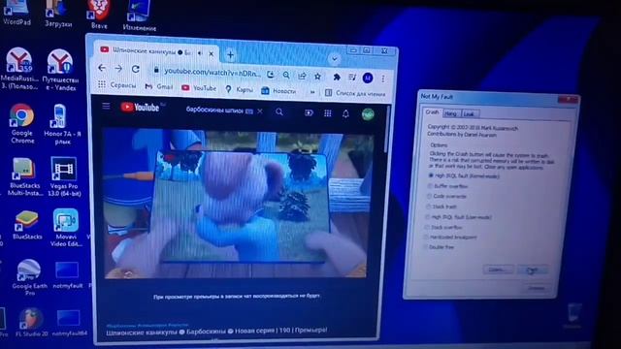
Task: Open the WordPad desktop shortcut
Action: (16, 13)
